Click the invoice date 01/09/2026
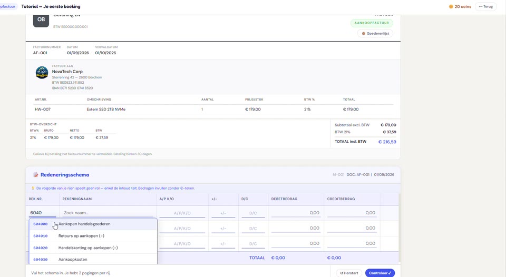506x277 pixels. pos(78,53)
